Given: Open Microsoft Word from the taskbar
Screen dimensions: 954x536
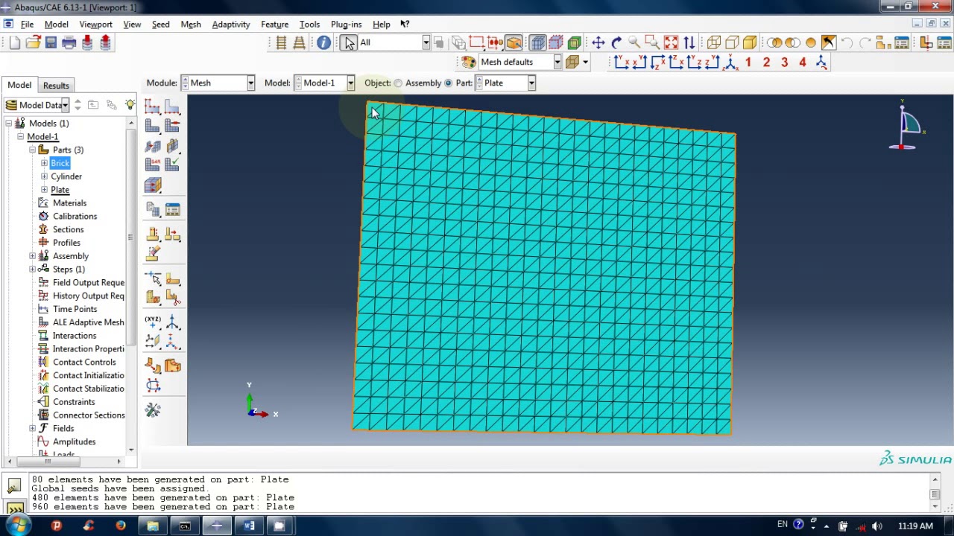Looking at the screenshot, I should pos(248,526).
